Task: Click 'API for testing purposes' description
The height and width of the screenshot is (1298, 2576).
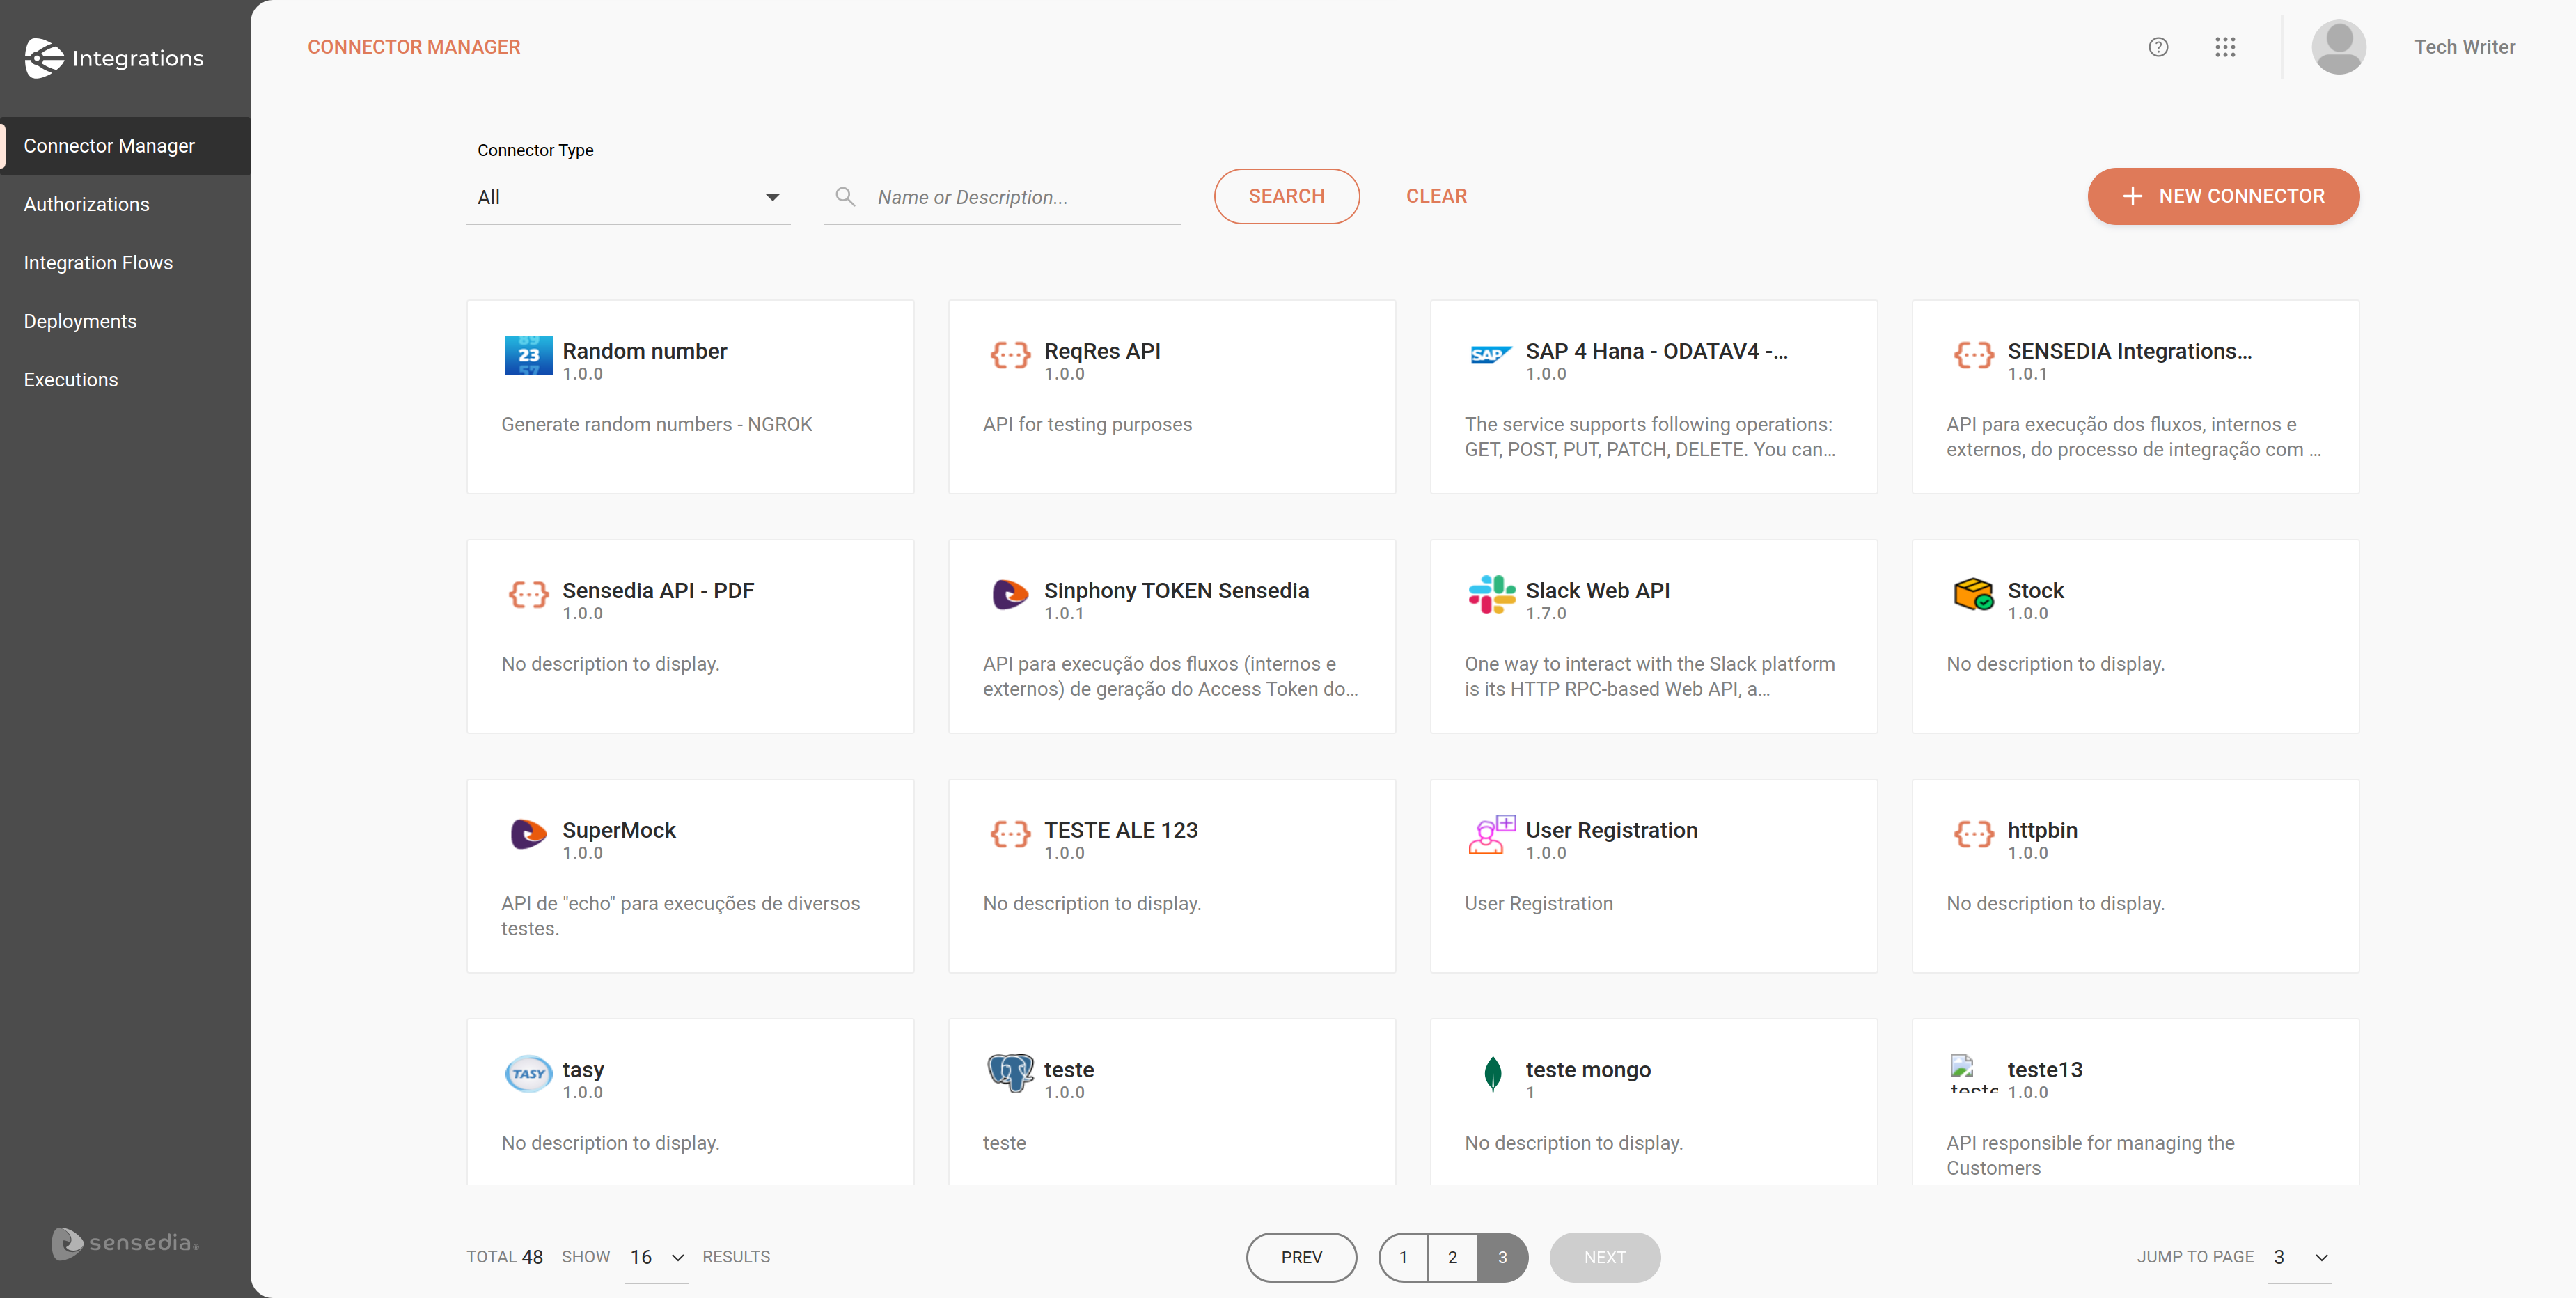Action: click(1087, 424)
